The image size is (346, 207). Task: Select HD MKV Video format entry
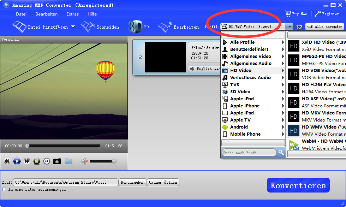[x=317, y=116]
